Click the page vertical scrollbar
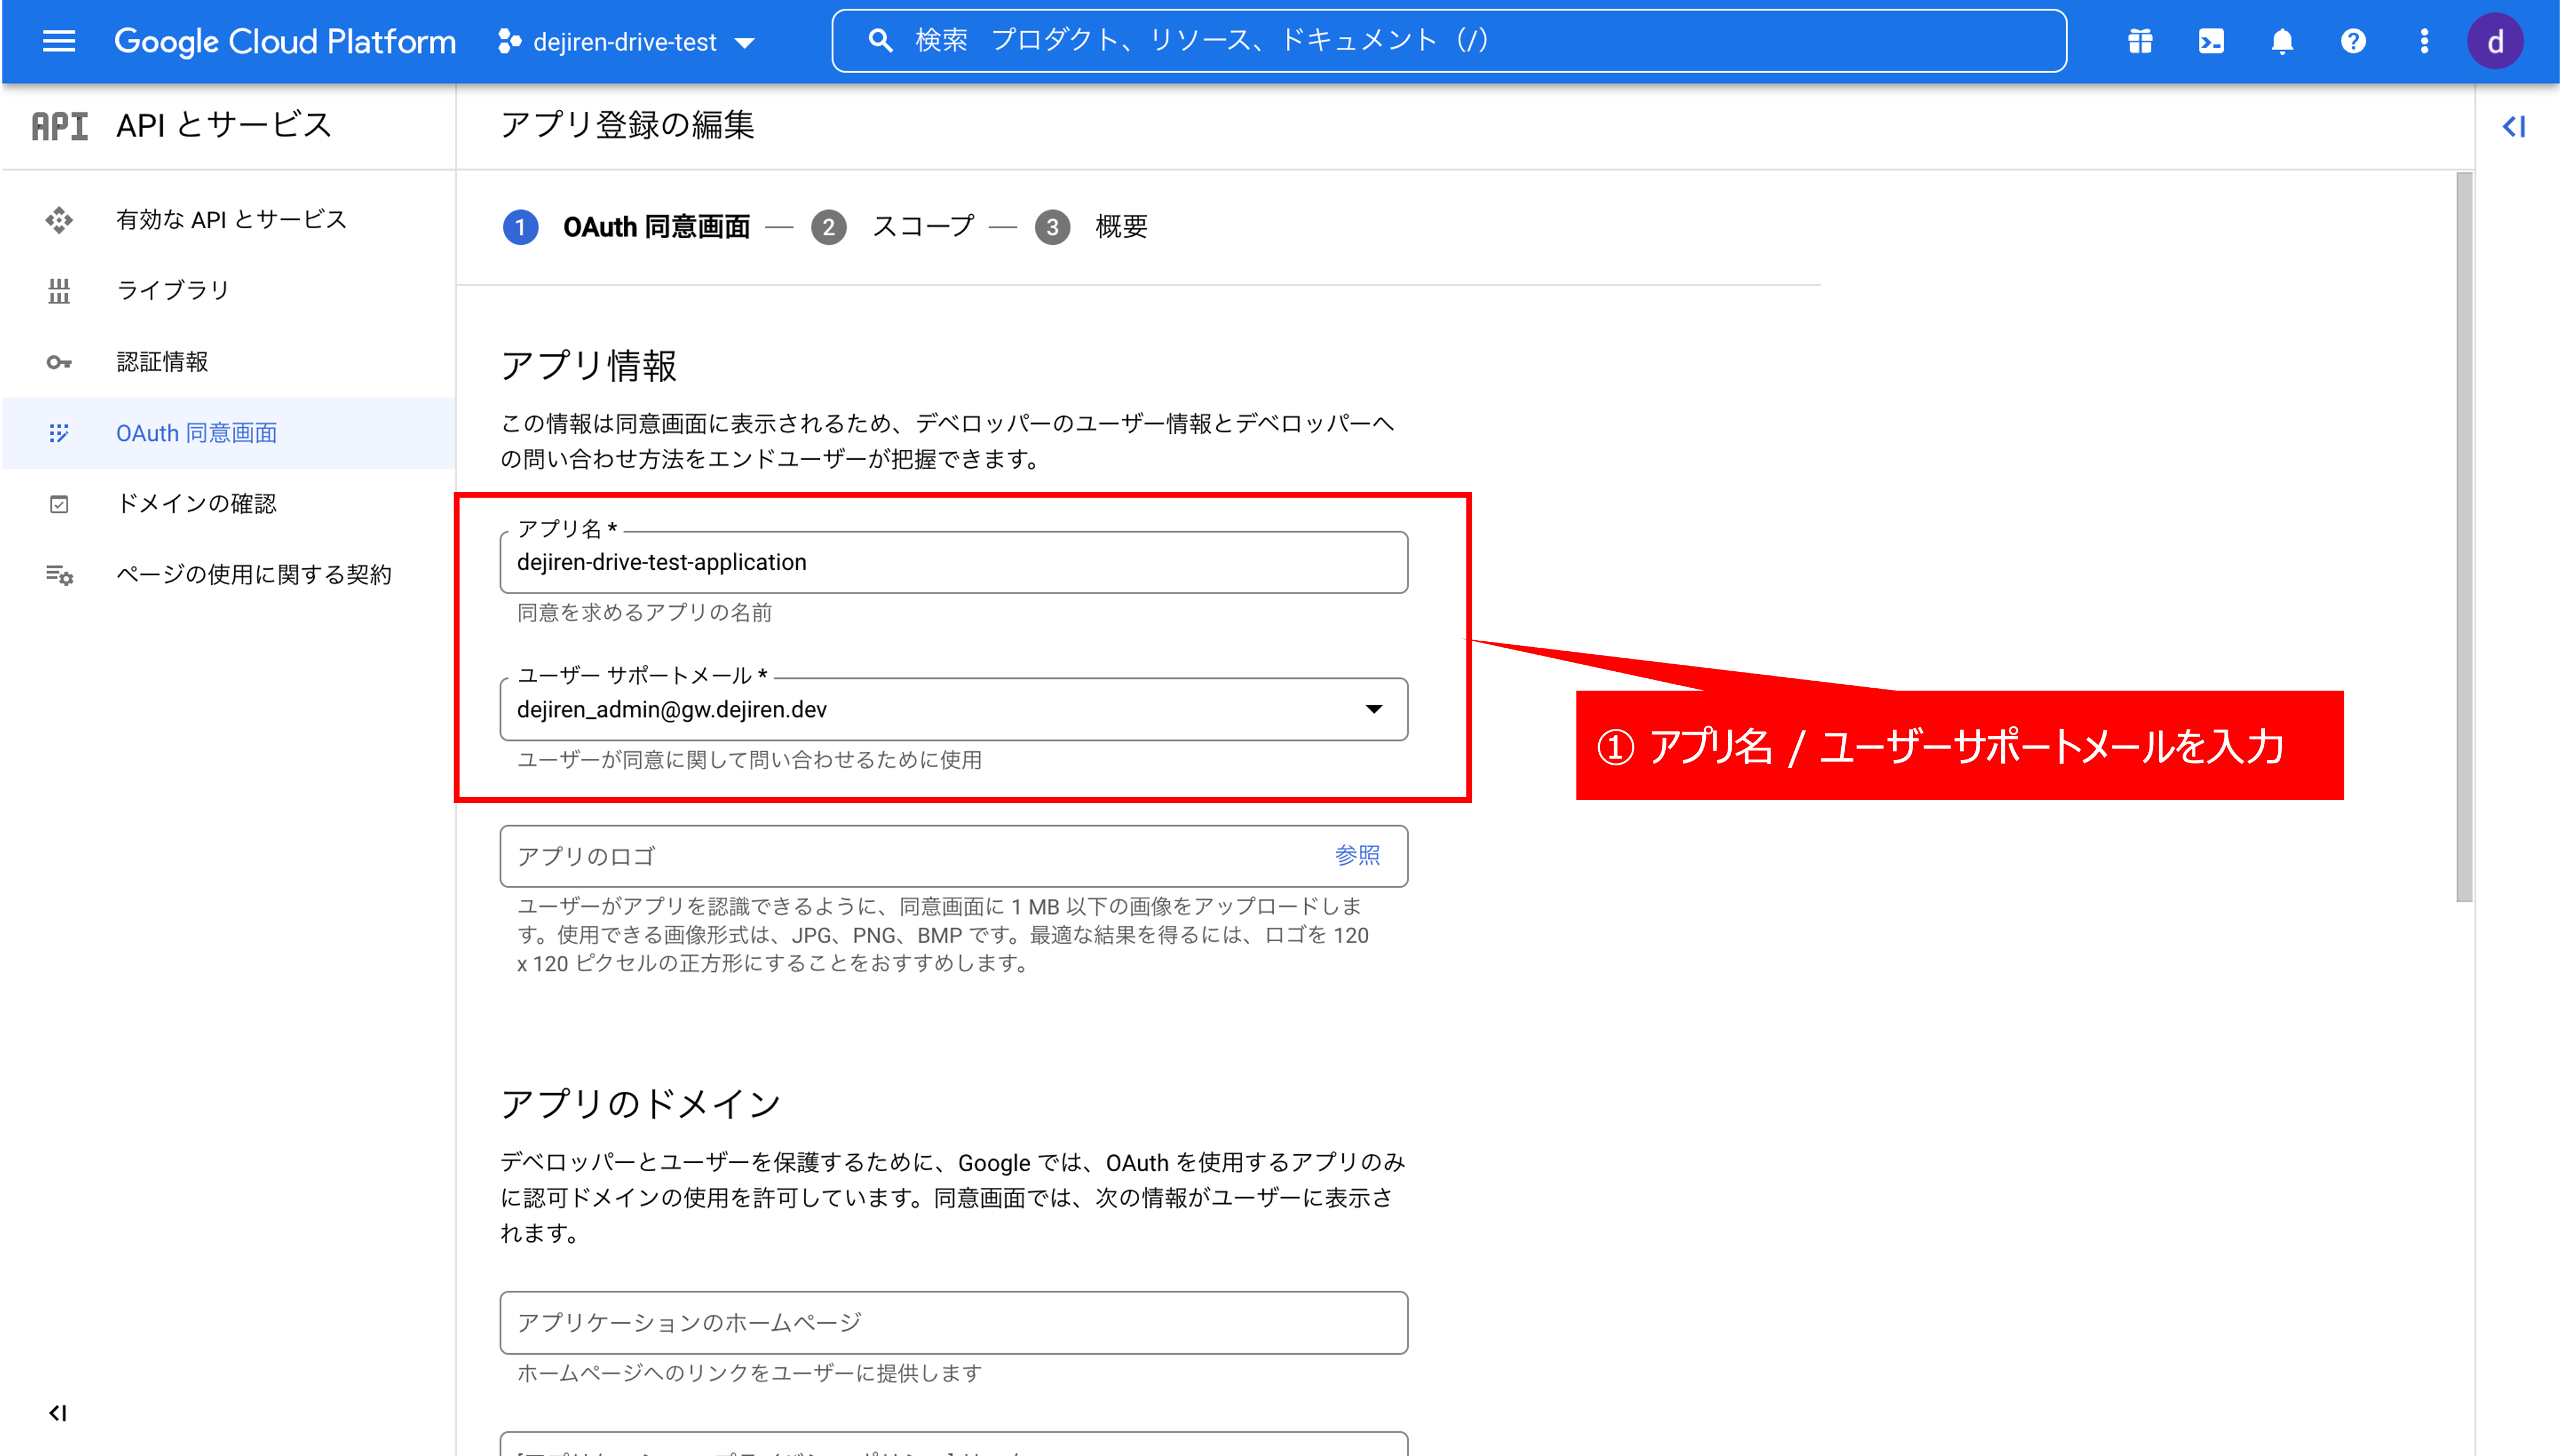 pyautogui.click(x=2464, y=537)
